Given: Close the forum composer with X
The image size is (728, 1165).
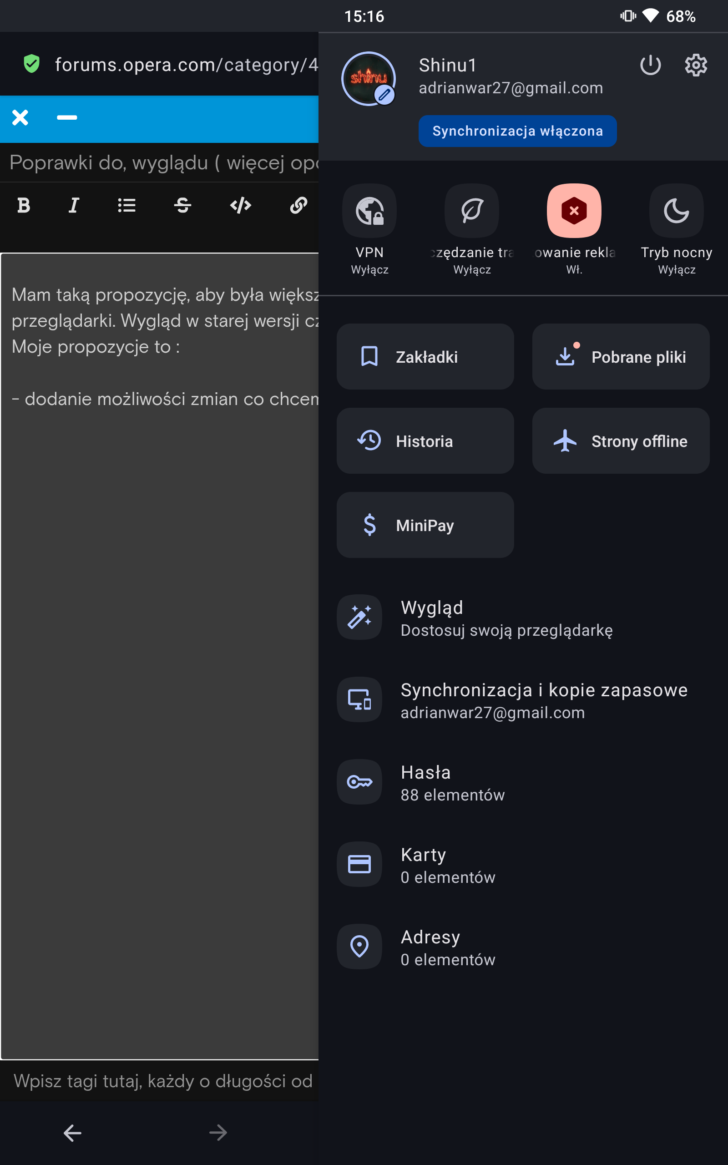Looking at the screenshot, I should 20,117.
